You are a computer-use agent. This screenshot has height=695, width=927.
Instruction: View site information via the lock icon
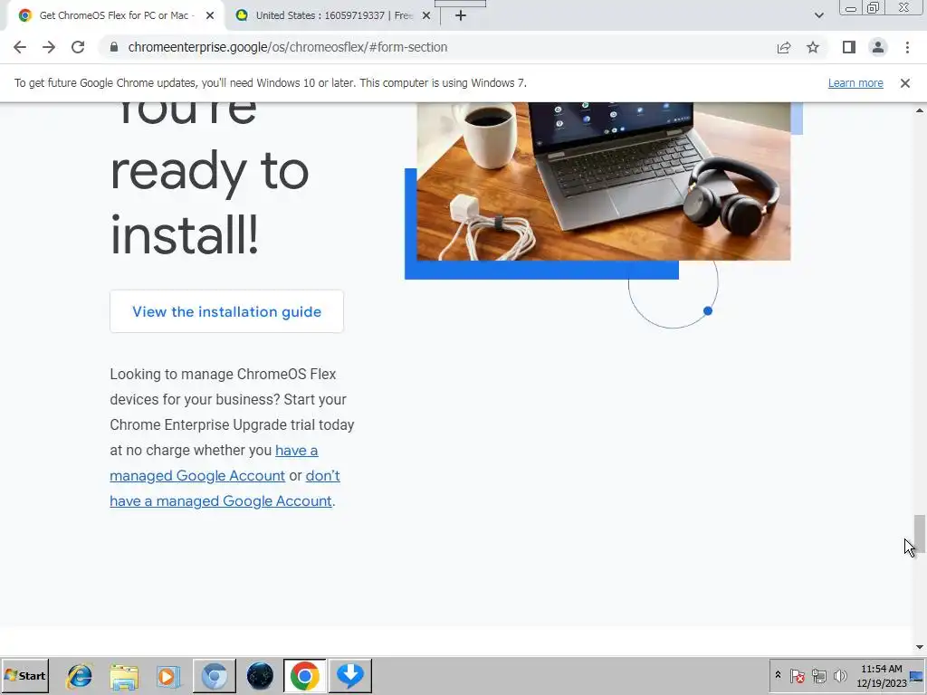pos(114,47)
